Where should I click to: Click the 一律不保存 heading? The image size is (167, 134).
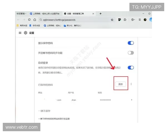pos(44,111)
